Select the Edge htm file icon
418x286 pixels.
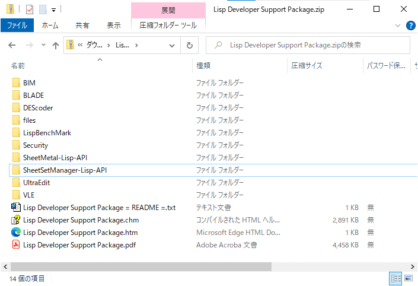point(16,233)
